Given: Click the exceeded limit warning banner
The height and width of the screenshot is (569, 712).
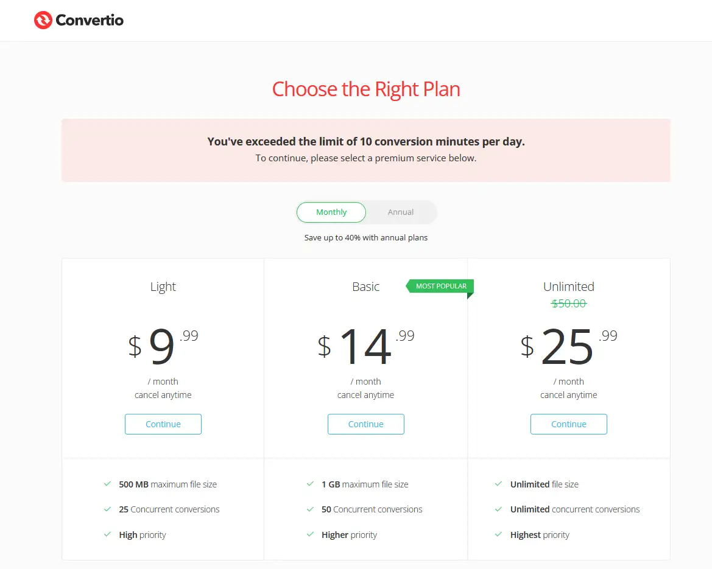Looking at the screenshot, I should click(x=365, y=150).
